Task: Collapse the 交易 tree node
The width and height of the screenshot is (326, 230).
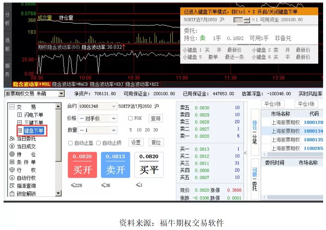Action: pyautogui.click(x=12, y=107)
